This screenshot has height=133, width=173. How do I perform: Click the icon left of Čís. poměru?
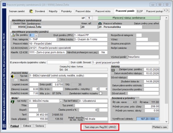[x=13, y=35]
